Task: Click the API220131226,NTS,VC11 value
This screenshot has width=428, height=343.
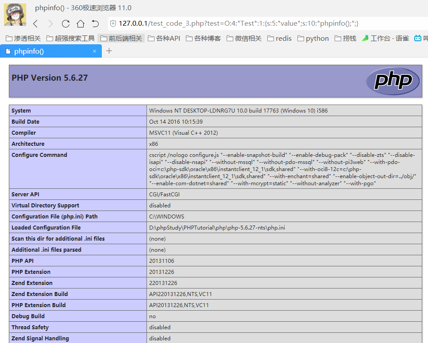Action: [x=181, y=294]
